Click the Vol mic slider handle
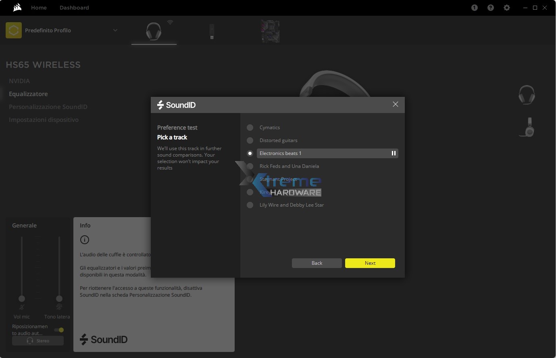556x358 pixels. 22,299
